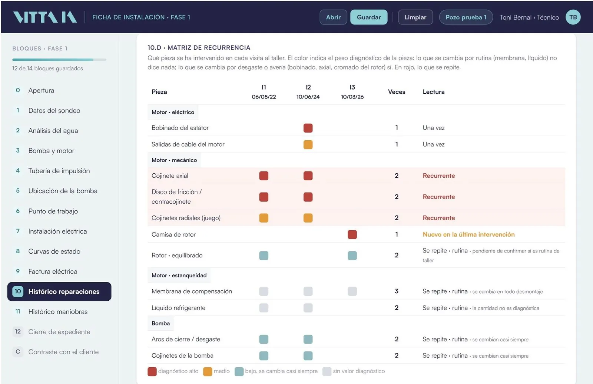The width and height of the screenshot is (593, 384).
Task: Select the Pozo prueba 1 pill
Action: tap(466, 17)
